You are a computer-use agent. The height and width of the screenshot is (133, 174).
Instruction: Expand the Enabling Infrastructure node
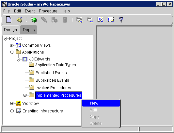pos(12,111)
